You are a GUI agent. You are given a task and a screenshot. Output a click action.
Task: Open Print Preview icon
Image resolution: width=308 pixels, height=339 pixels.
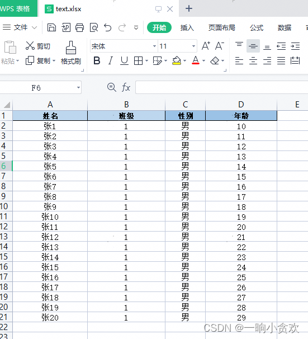tap(94, 27)
